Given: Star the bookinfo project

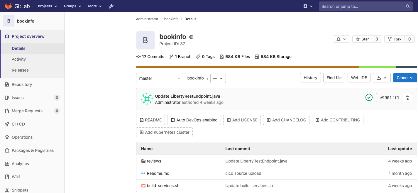Looking at the screenshot, I should (x=362, y=39).
